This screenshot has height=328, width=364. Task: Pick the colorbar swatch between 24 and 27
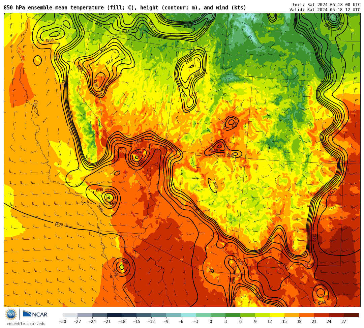[x=336, y=315]
